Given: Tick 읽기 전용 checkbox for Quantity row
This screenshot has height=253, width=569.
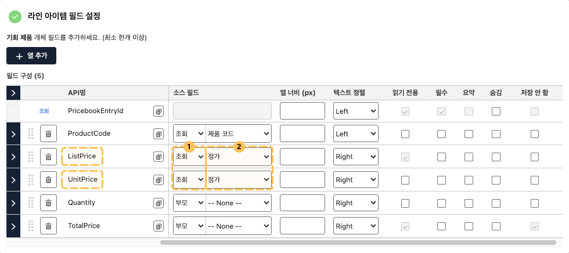Looking at the screenshot, I should pos(405,203).
